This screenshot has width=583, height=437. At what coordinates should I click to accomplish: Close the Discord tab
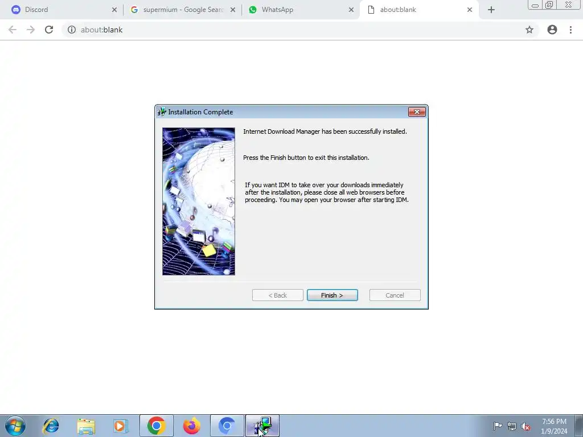coord(114,10)
